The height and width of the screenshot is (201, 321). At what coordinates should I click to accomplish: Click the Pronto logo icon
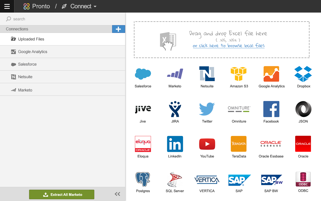(x=27, y=6)
